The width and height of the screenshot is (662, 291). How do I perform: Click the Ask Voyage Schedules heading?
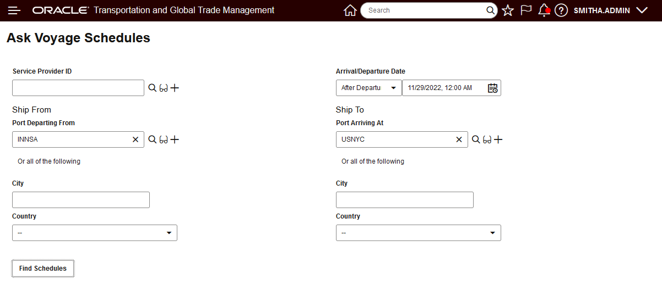tap(78, 38)
